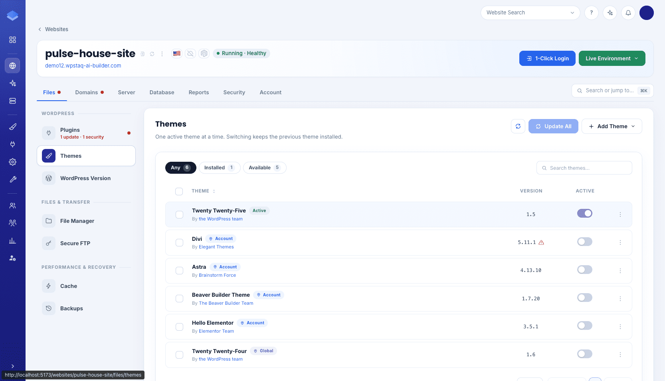Screen dimensions: 665x381
Task: Select the Available themes filter
Action: tap(265, 168)
